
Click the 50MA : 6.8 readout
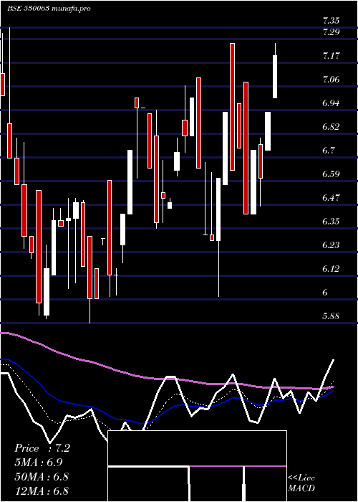click(x=42, y=477)
